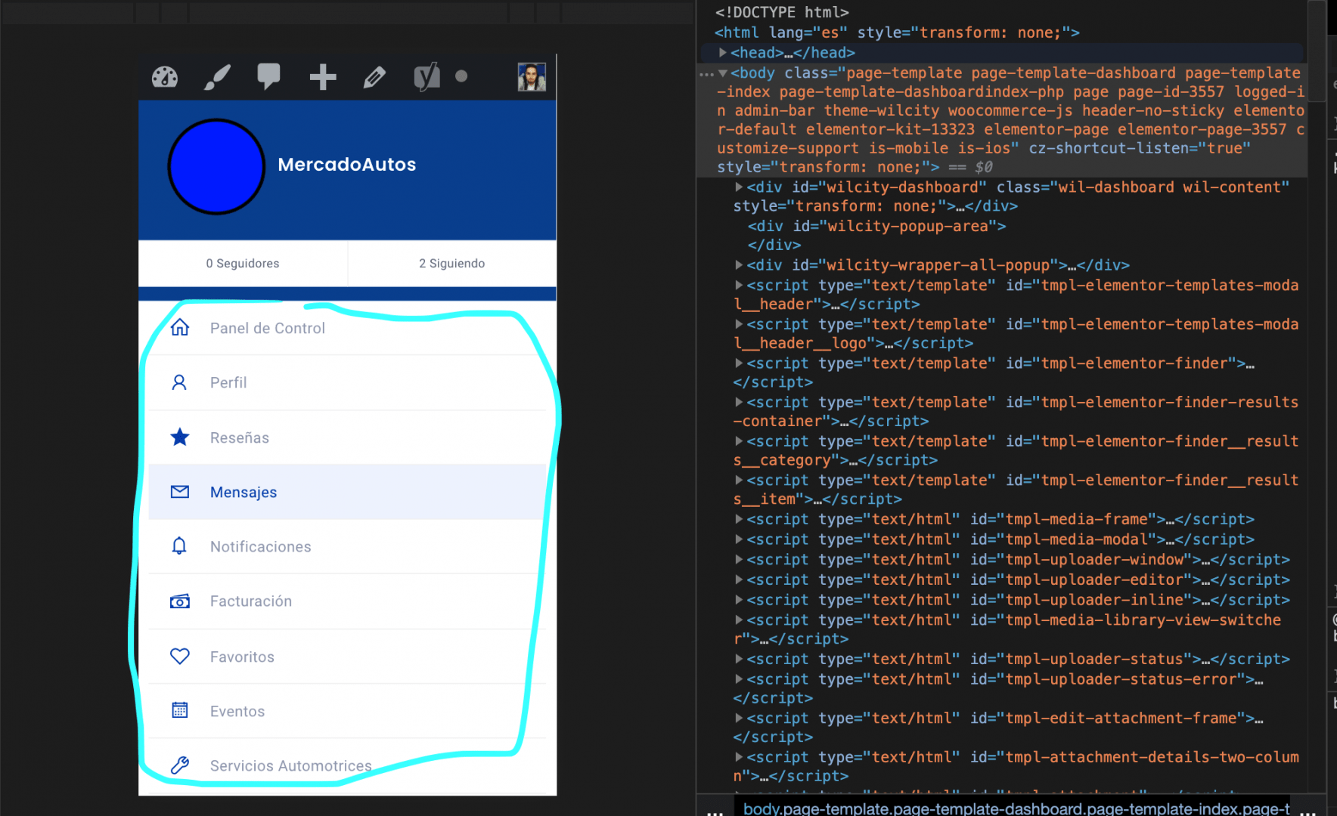The width and height of the screenshot is (1337, 816).
Task: Click the bell icon beside Notificaciones
Action: (x=179, y=546)
